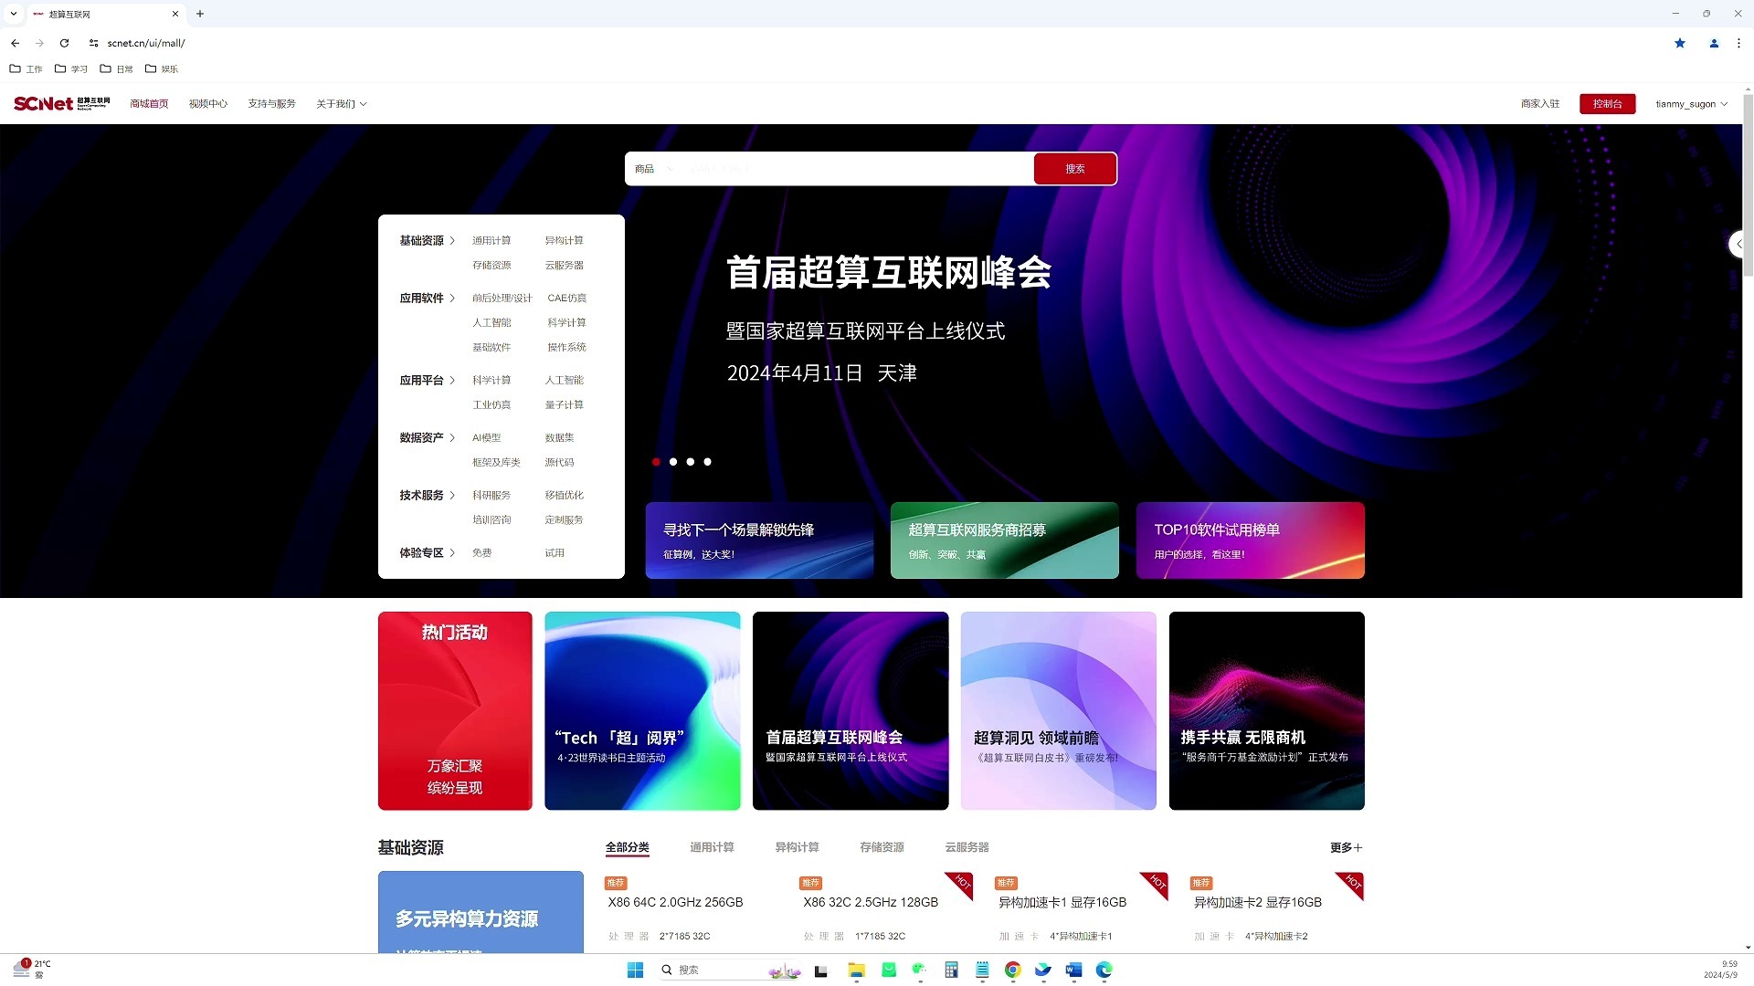This screenshot has width=1754, height=986.
Task: Switch to the 异构计算 tab
Action: pyautogui.click(x=797, y=848)
